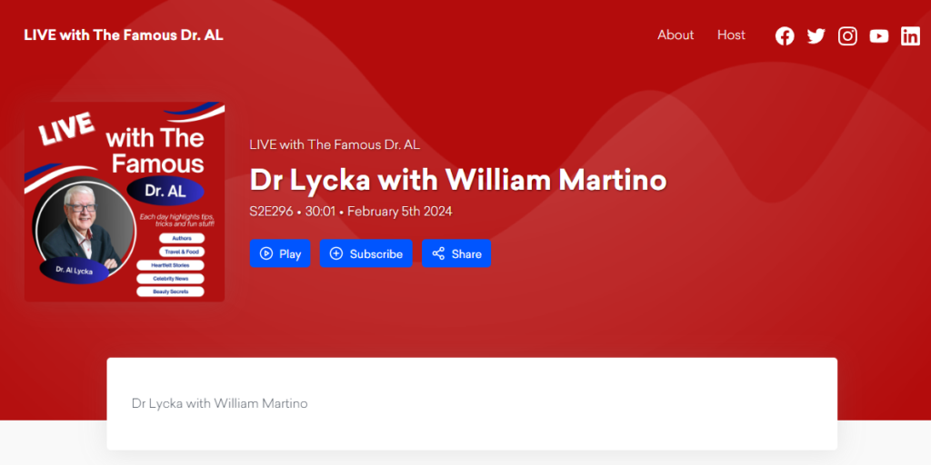Open the YouTube channel icon
This screenshot has width=931, height=465.
(879, 36)
